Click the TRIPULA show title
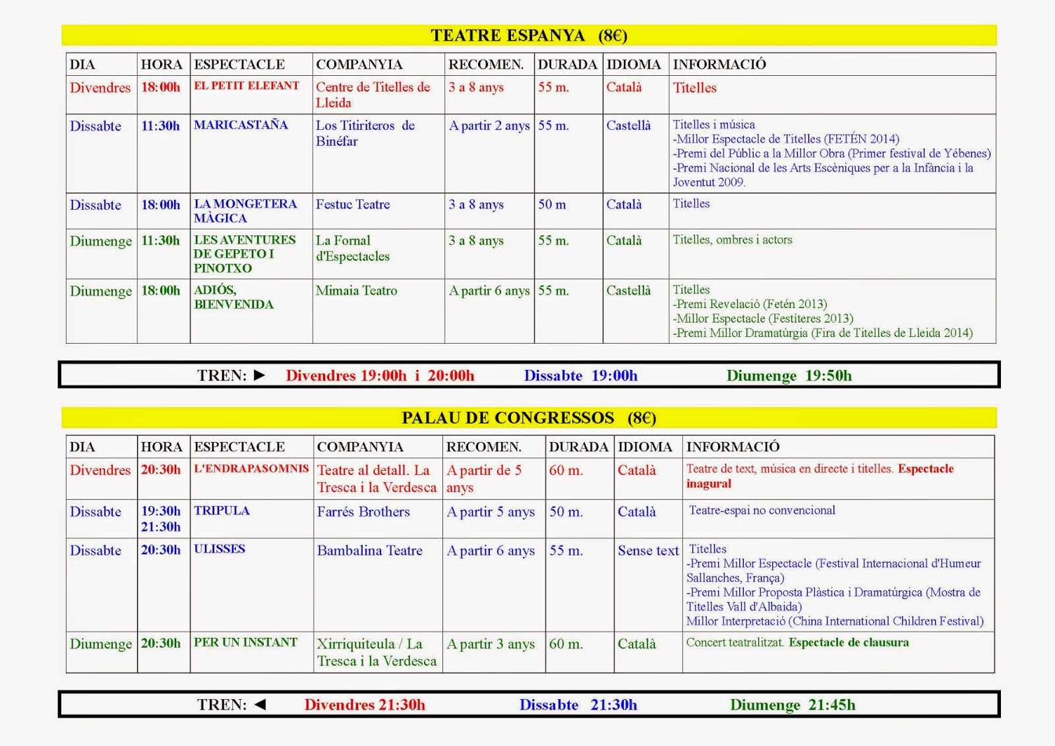 (222, 511)
